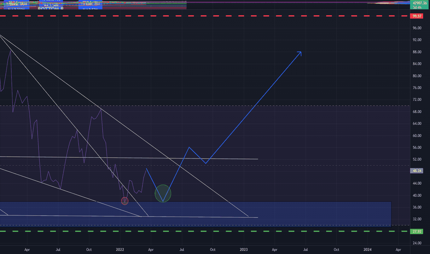Click the 24.00 price axis label
430x254 pixels.
[417, 243]
